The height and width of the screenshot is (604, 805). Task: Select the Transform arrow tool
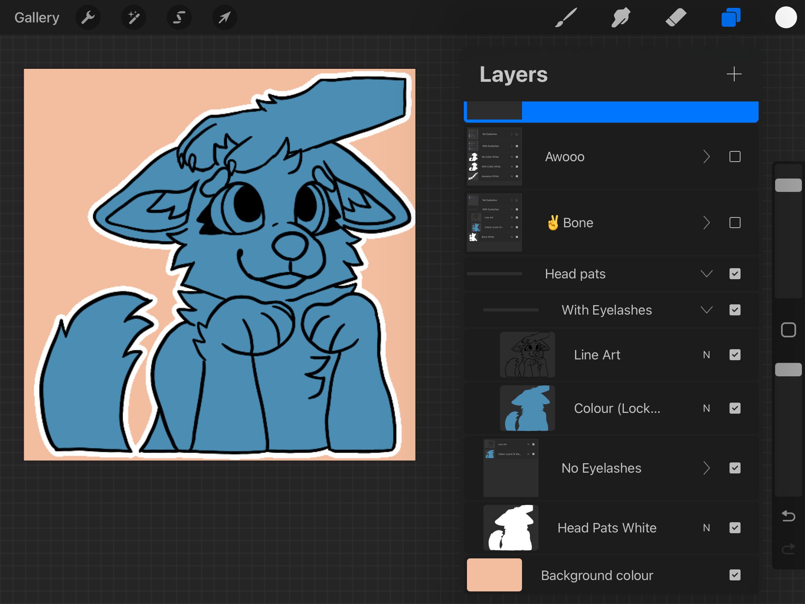pyautogui.click(x=224, y=17)
